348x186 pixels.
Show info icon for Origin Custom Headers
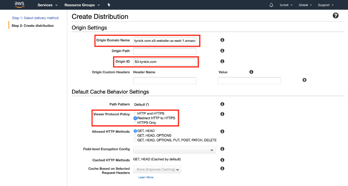[251, 72]
